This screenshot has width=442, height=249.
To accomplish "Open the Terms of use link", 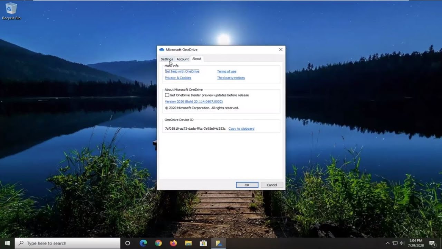I will coord(227,71).
